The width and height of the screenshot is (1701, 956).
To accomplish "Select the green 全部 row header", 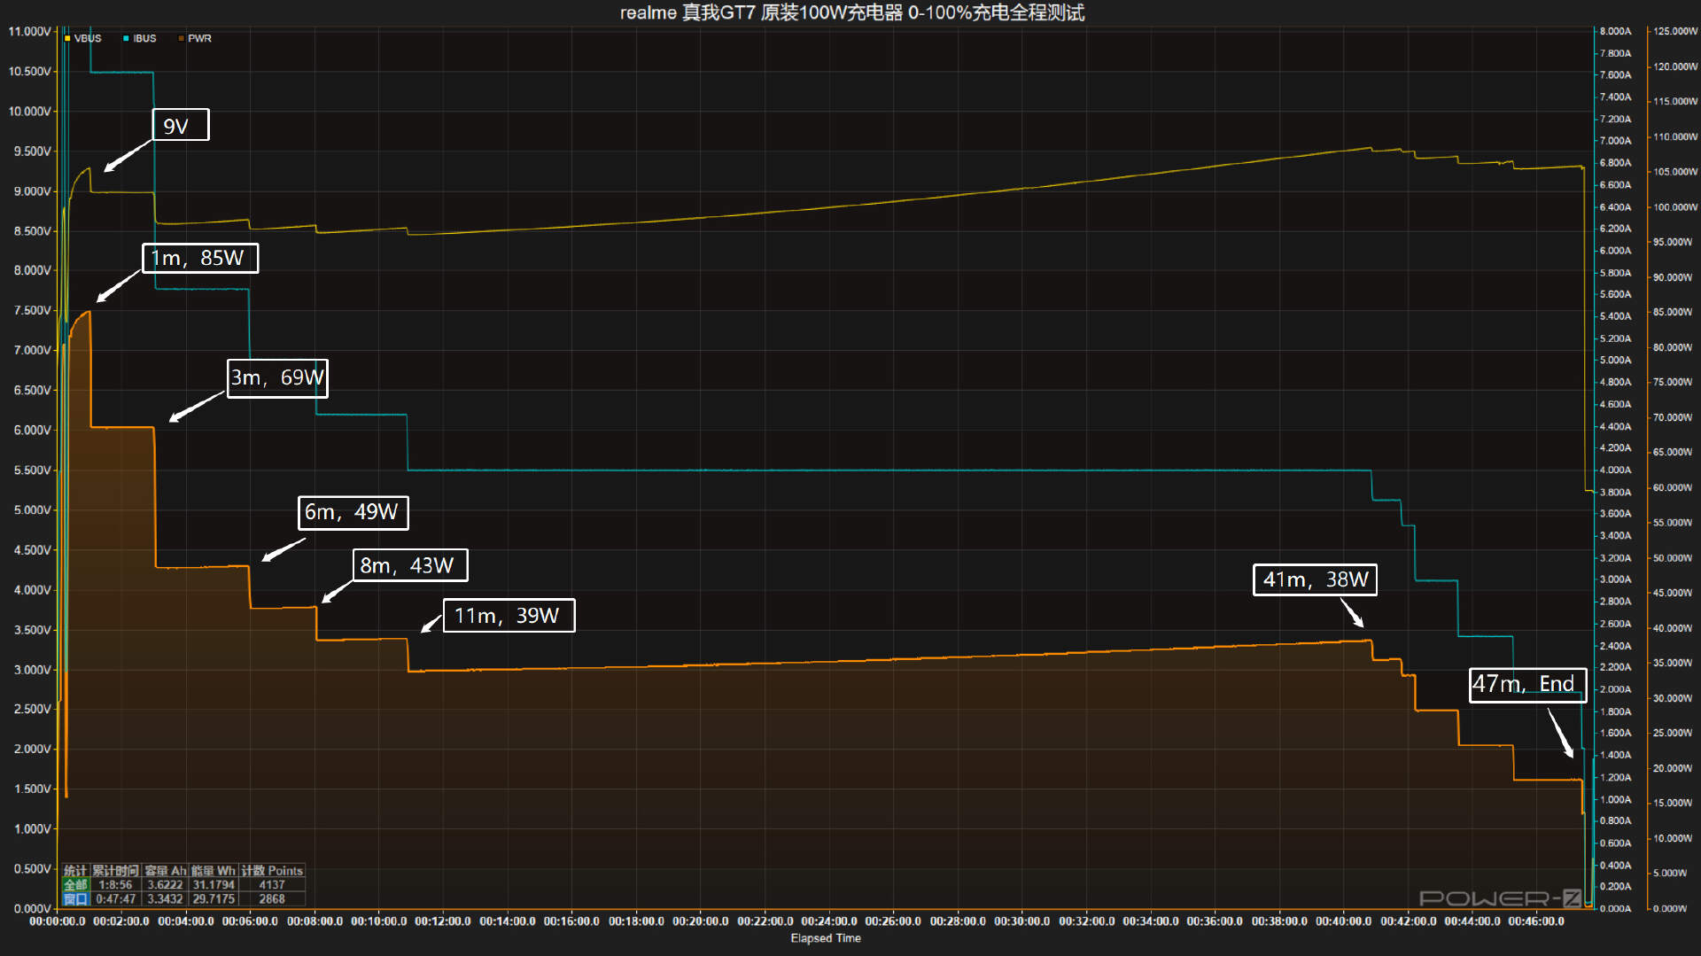I will 75,884.
